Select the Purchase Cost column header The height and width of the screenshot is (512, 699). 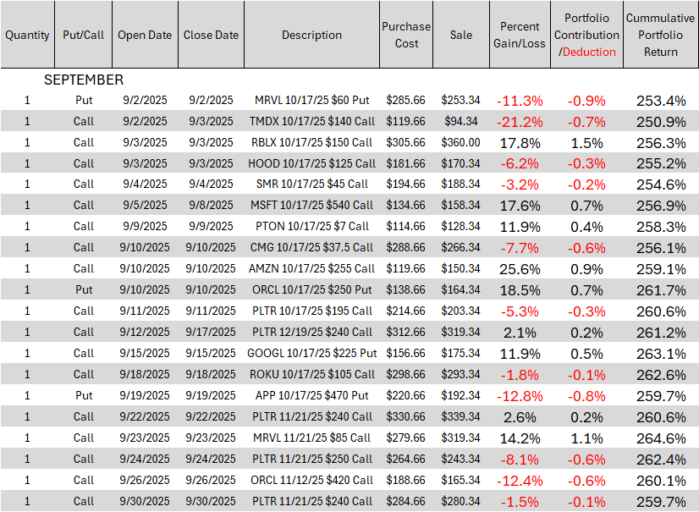click(406, 35)
